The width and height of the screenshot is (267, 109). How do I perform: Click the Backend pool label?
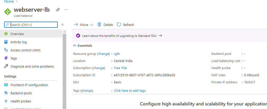click(221, 54)
